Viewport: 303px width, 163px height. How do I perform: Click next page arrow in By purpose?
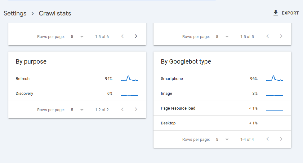[136, 109]
